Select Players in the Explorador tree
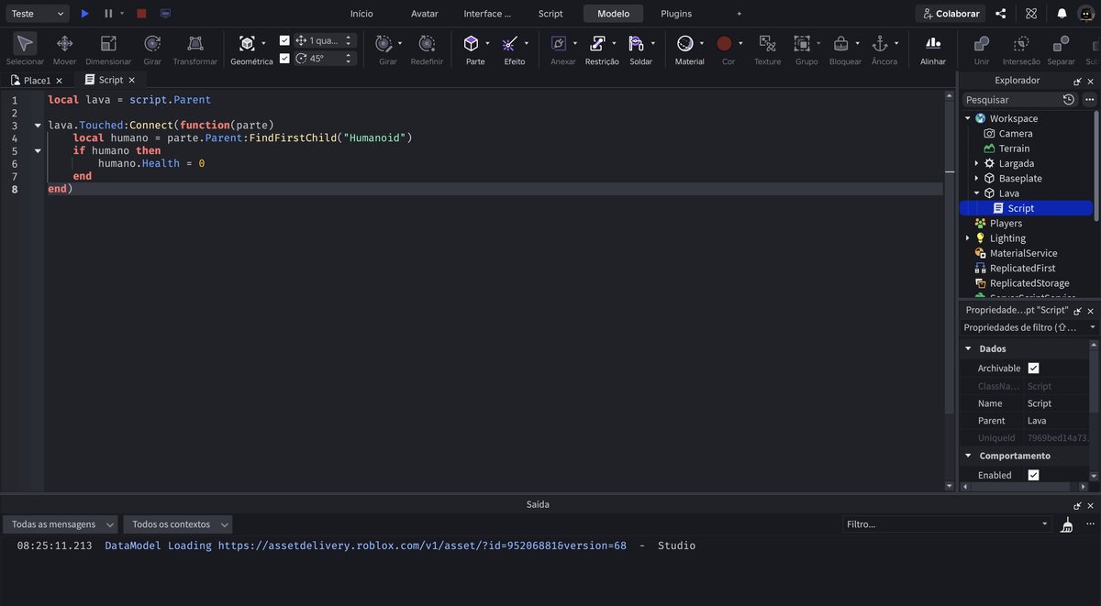This screenshot has height=606, width=1101. coord(1006,223)
